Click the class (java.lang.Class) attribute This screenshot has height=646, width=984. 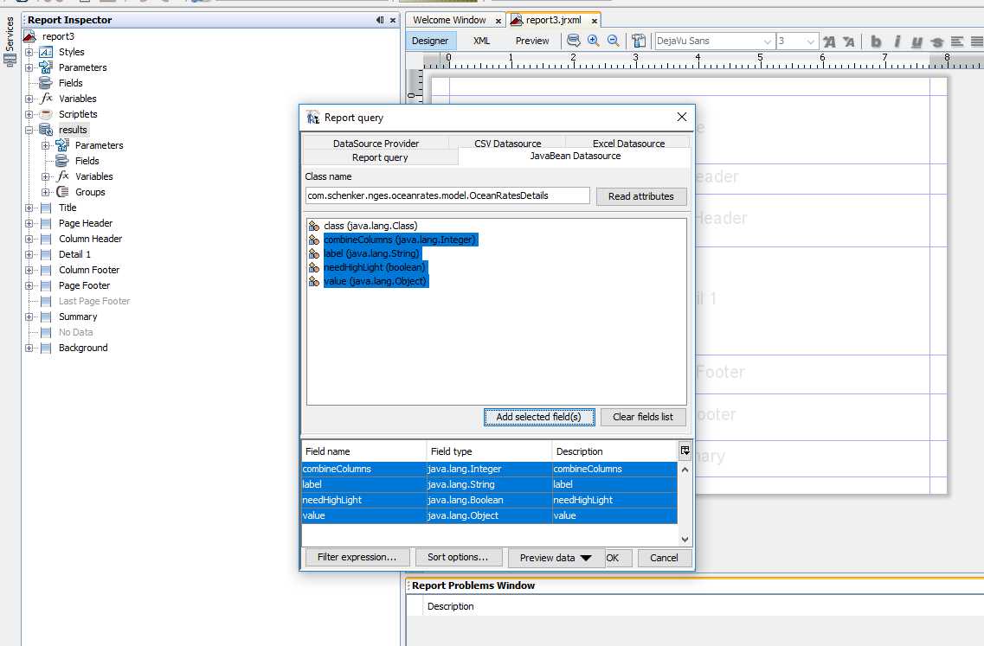coord(370,226)
